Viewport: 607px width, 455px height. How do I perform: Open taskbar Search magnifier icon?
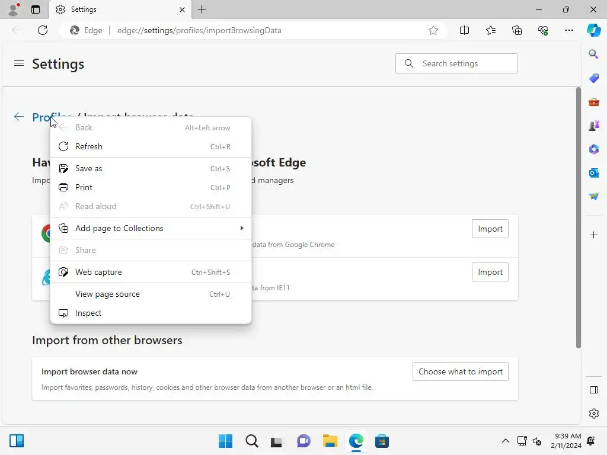coord(251,441)
